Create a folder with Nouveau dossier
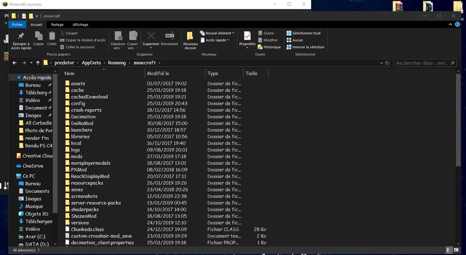Image resolution: width=466 pixels, height=255 pixels. tap(190, 40)
